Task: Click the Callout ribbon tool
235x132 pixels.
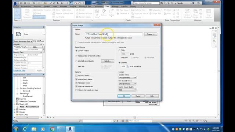Action: coord(111,13)
